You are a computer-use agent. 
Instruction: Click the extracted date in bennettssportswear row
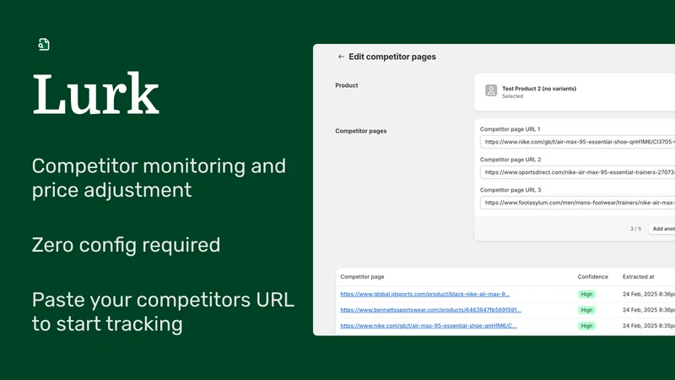tap(649, 310)
